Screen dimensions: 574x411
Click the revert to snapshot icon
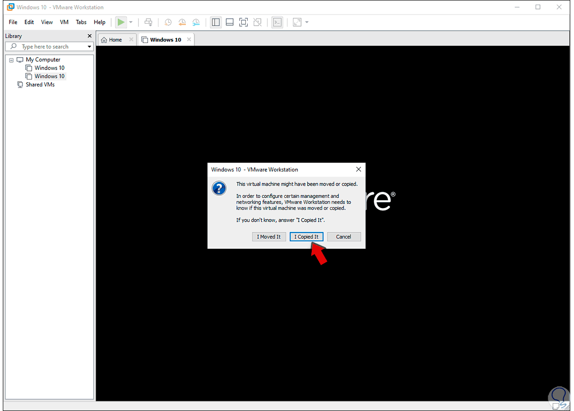click(x=182, y=22)
